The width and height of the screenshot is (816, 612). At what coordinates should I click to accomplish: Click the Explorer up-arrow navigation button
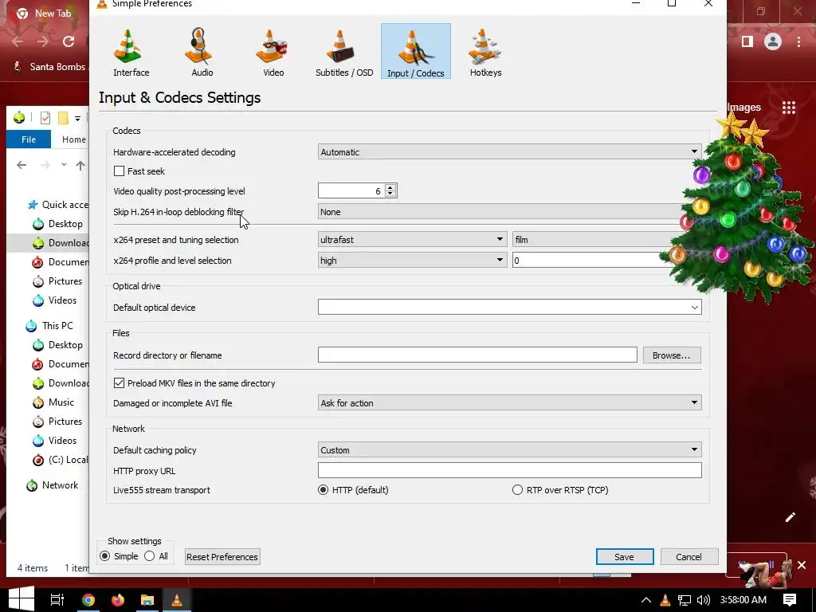[x=80, y=166]
